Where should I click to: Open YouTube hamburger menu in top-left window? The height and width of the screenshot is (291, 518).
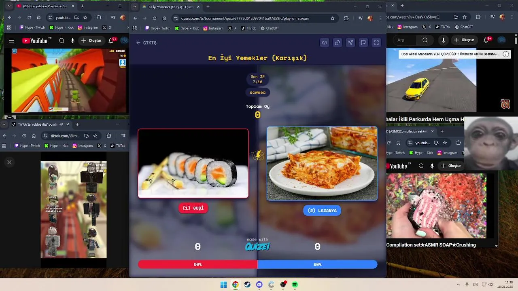tap(11, 41)
